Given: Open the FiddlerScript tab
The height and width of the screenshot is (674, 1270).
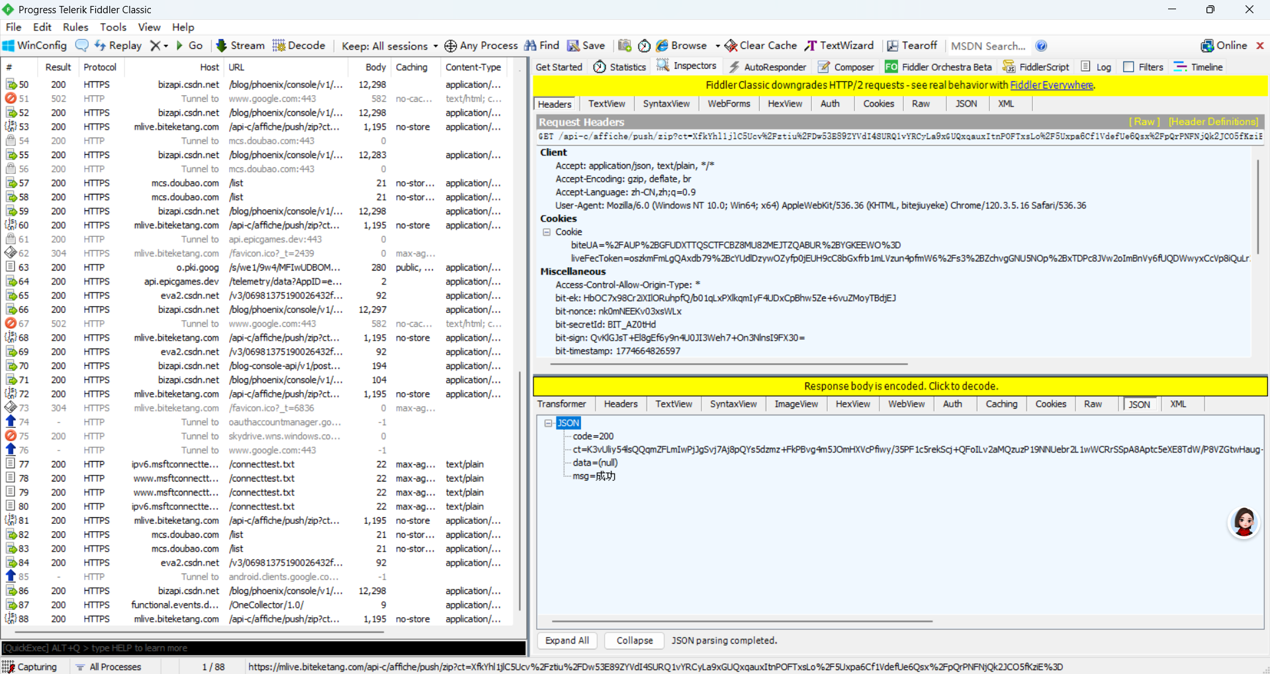Looking at the screenshot, I should tap(1036, 67).
